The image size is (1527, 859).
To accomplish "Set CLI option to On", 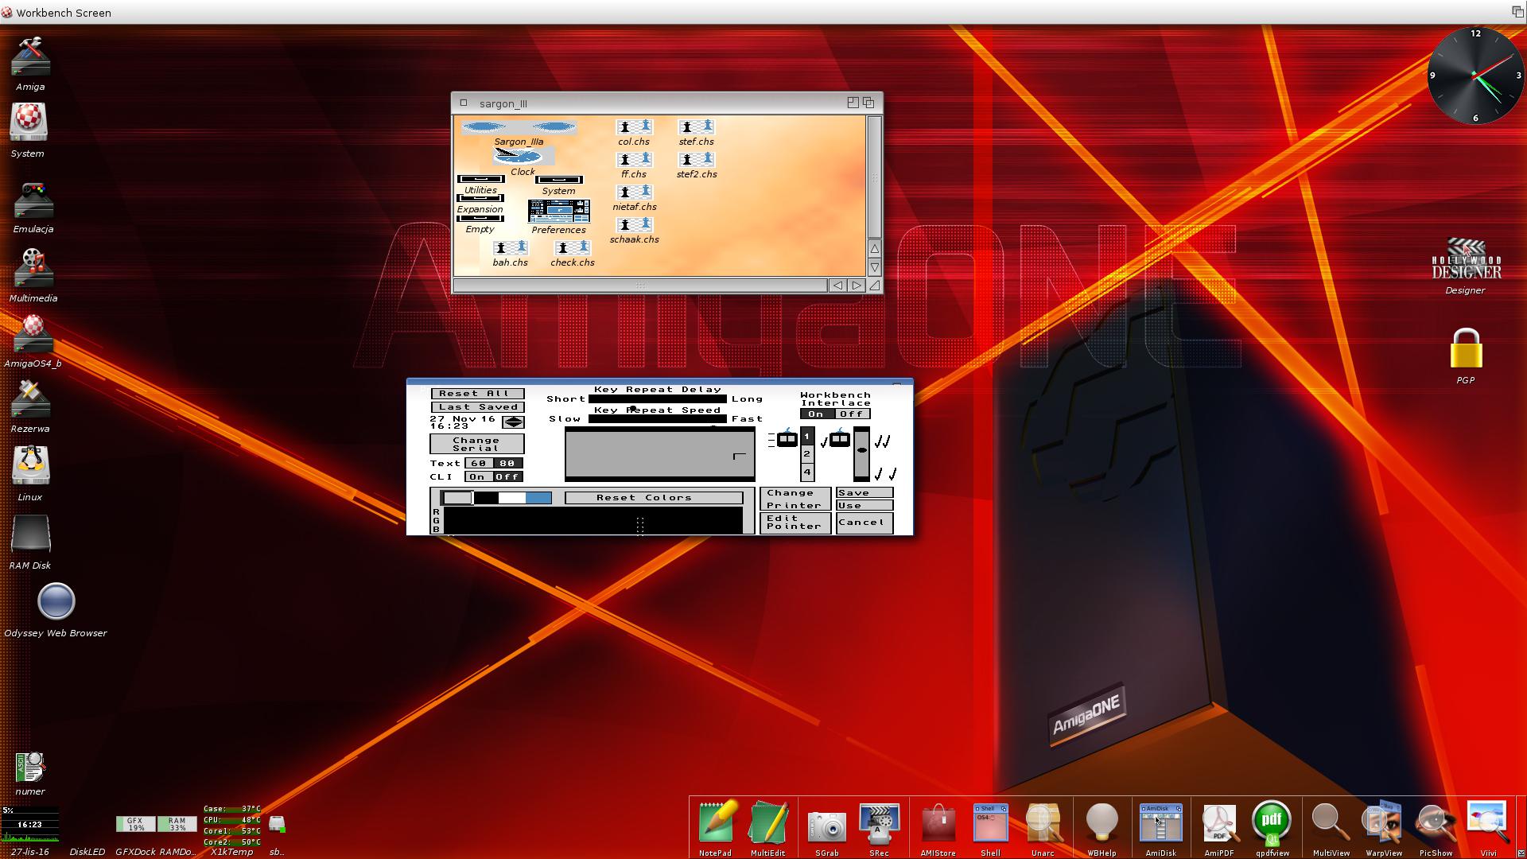I will 477,476.
